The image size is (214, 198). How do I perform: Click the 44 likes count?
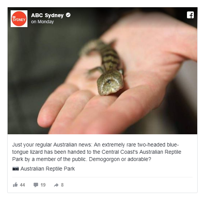[x=22, y=185]
